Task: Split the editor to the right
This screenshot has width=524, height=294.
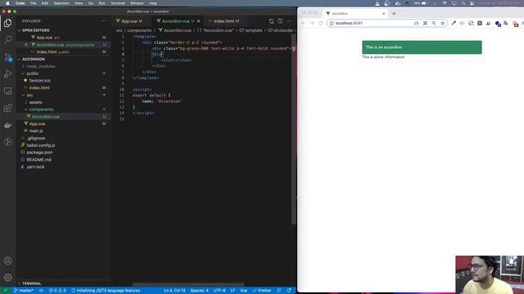Action: pyautogui.click(x=280, y=21)
